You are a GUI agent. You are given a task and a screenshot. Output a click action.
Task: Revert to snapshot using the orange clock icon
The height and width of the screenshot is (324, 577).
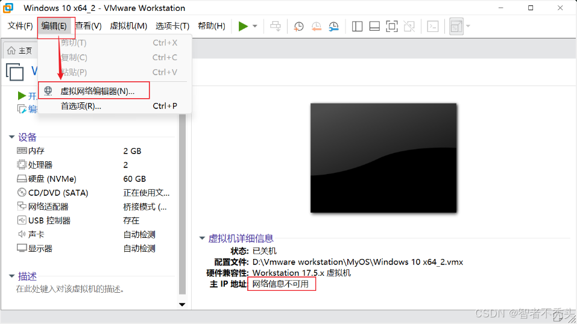pyautogui.click(x=316, y=26)
